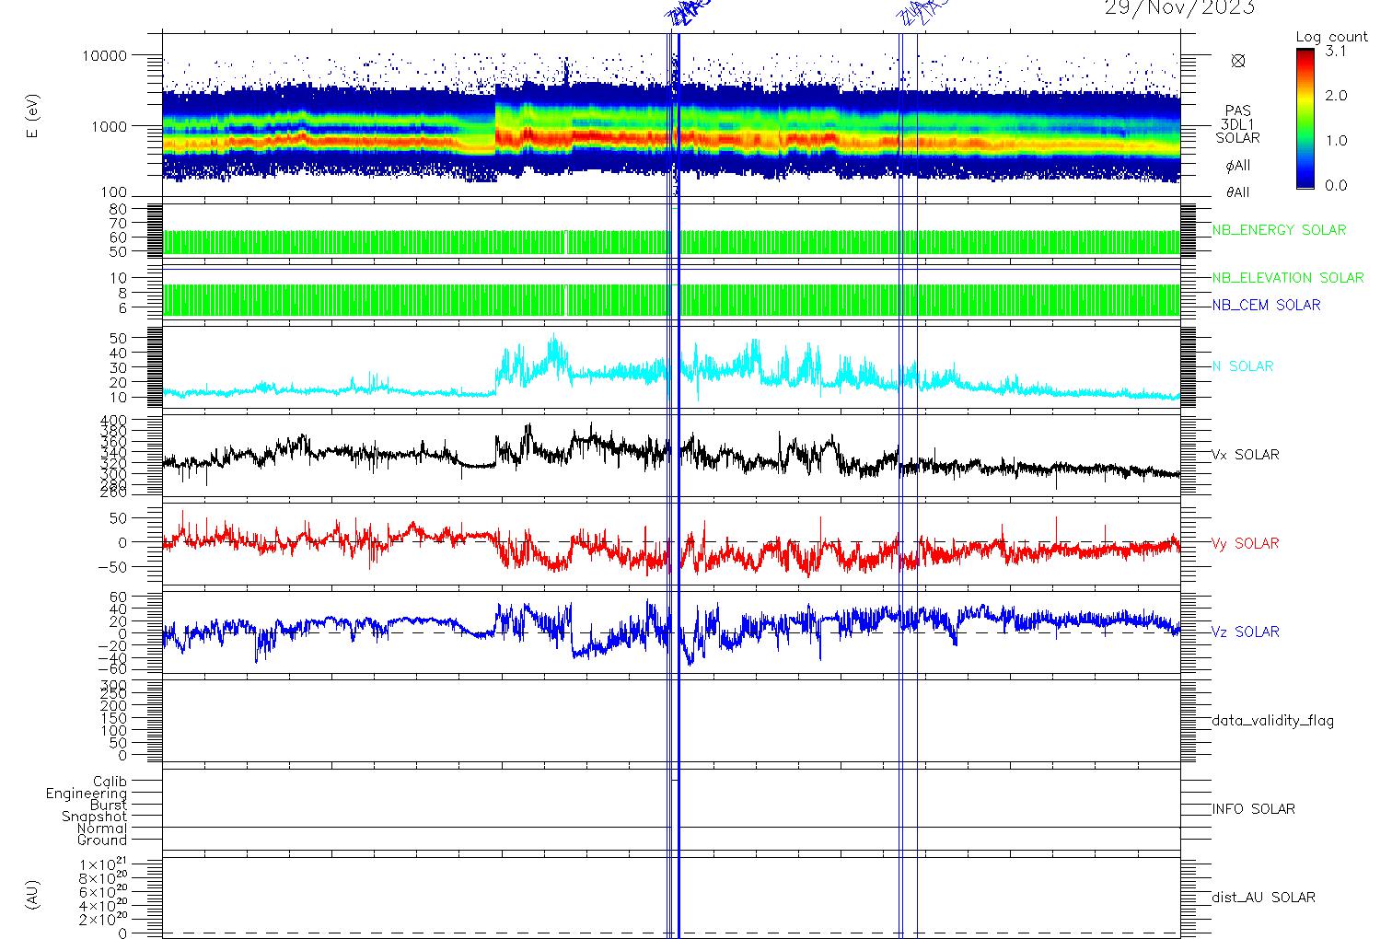This screenshot has height=939, width=1392.
Task: Click the 'θAll' elevation label
Action: click(x=1238, y=192)
